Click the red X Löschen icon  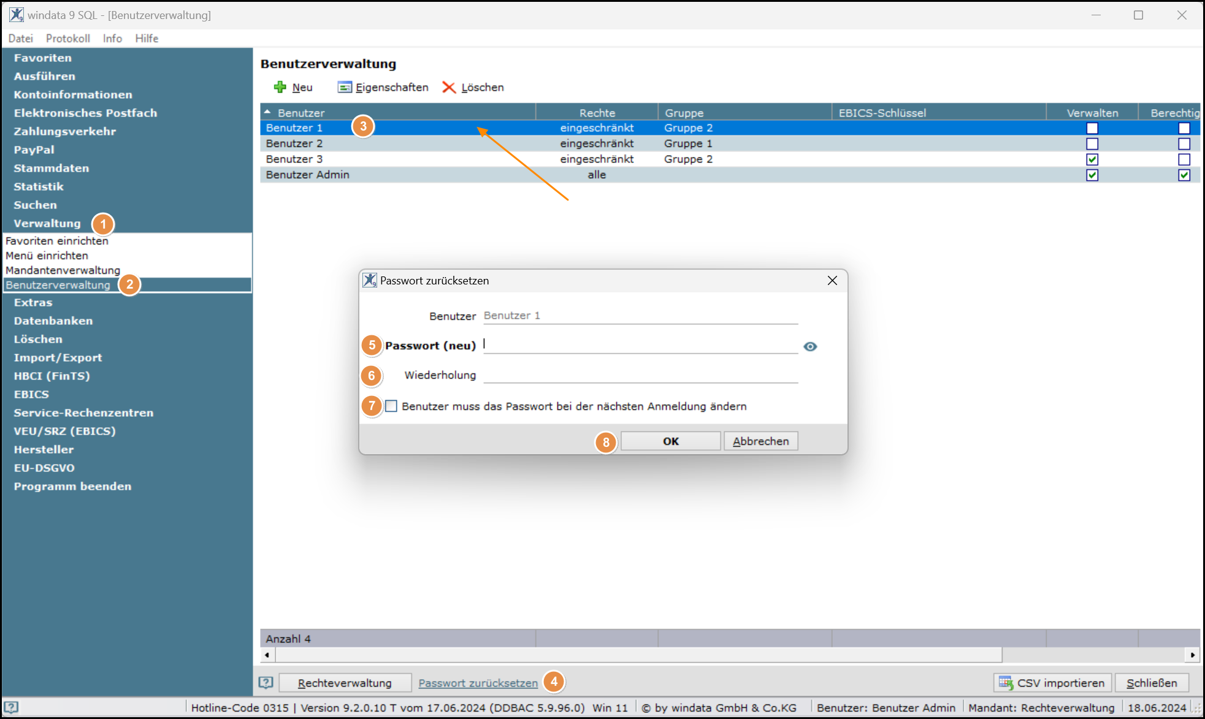coord(449,88)
